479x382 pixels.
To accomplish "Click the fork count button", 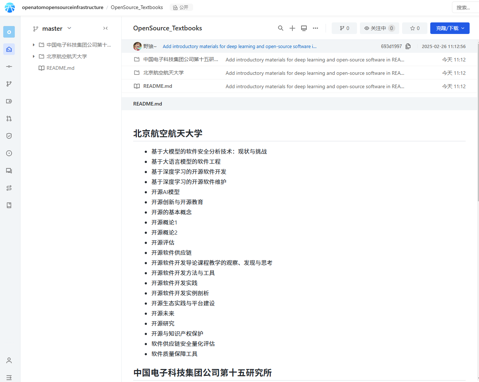I will 344,28.
